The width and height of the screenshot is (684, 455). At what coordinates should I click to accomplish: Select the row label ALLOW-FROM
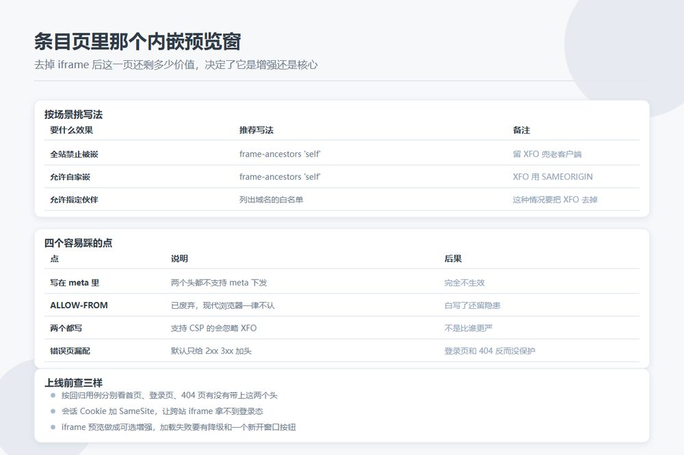[x=79, y=305]
